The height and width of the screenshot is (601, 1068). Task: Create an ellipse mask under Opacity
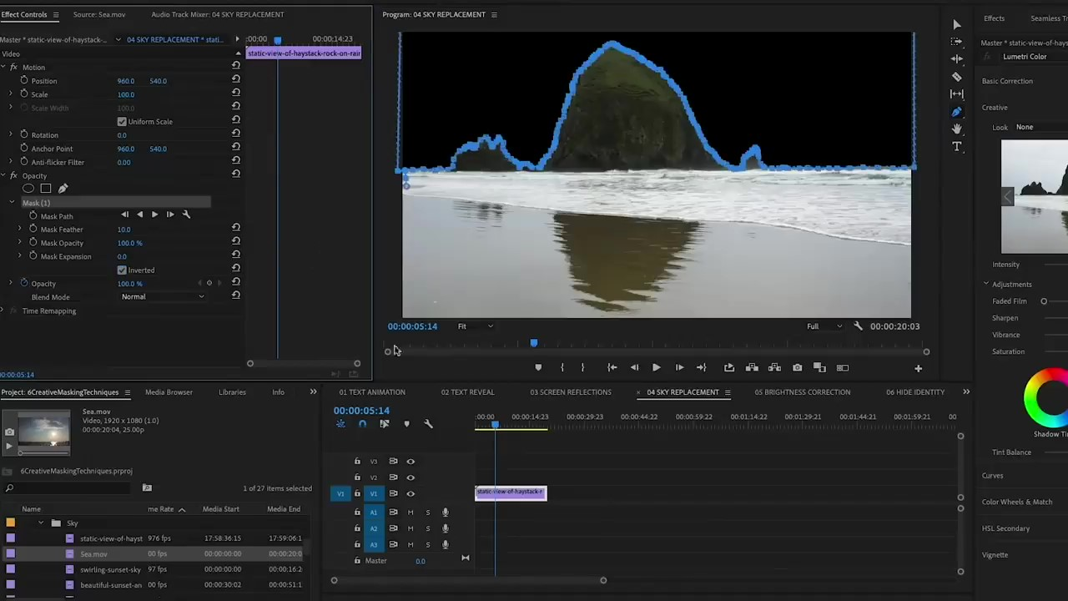point(28,189)
